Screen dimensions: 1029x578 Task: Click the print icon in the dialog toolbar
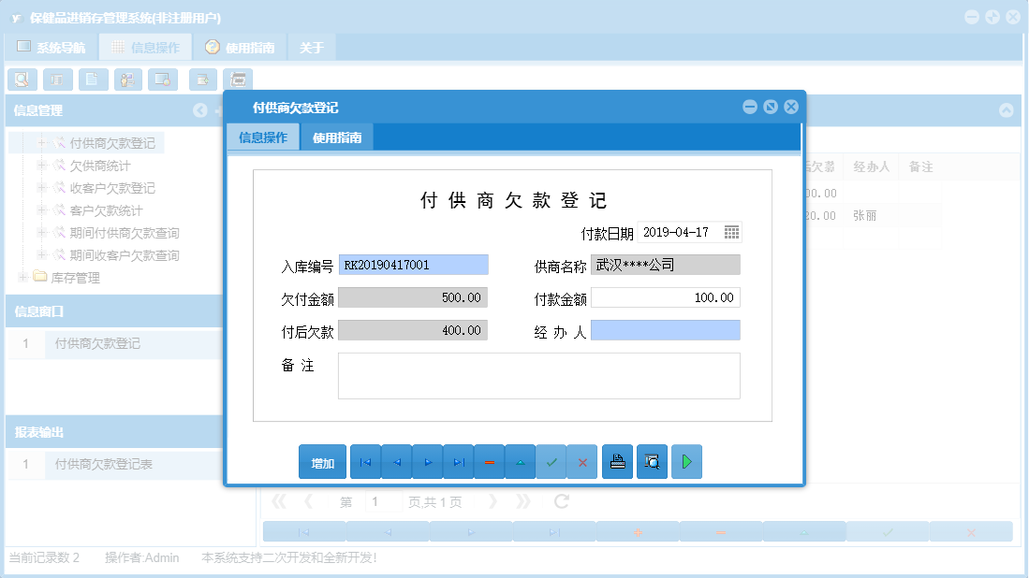click(617, 461)
